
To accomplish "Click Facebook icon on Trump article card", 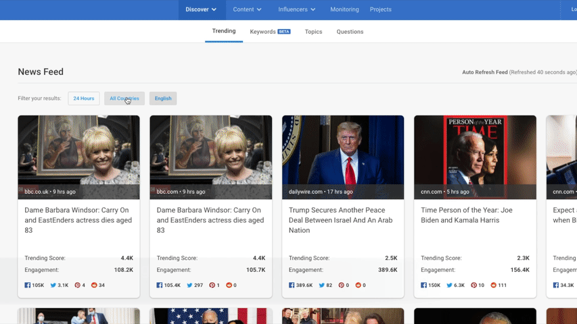I will coord(292,286).
